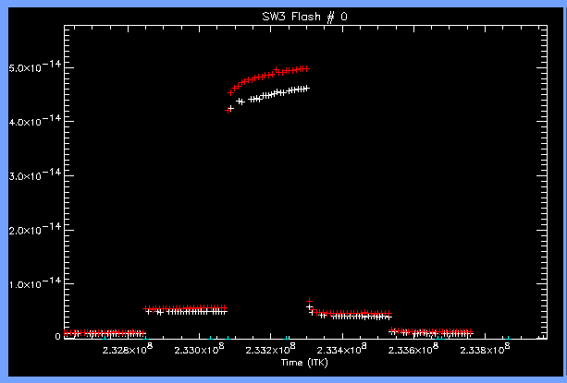
Task: Pick the lowest red point at the flash onset
Action: (x=229, y=109)
